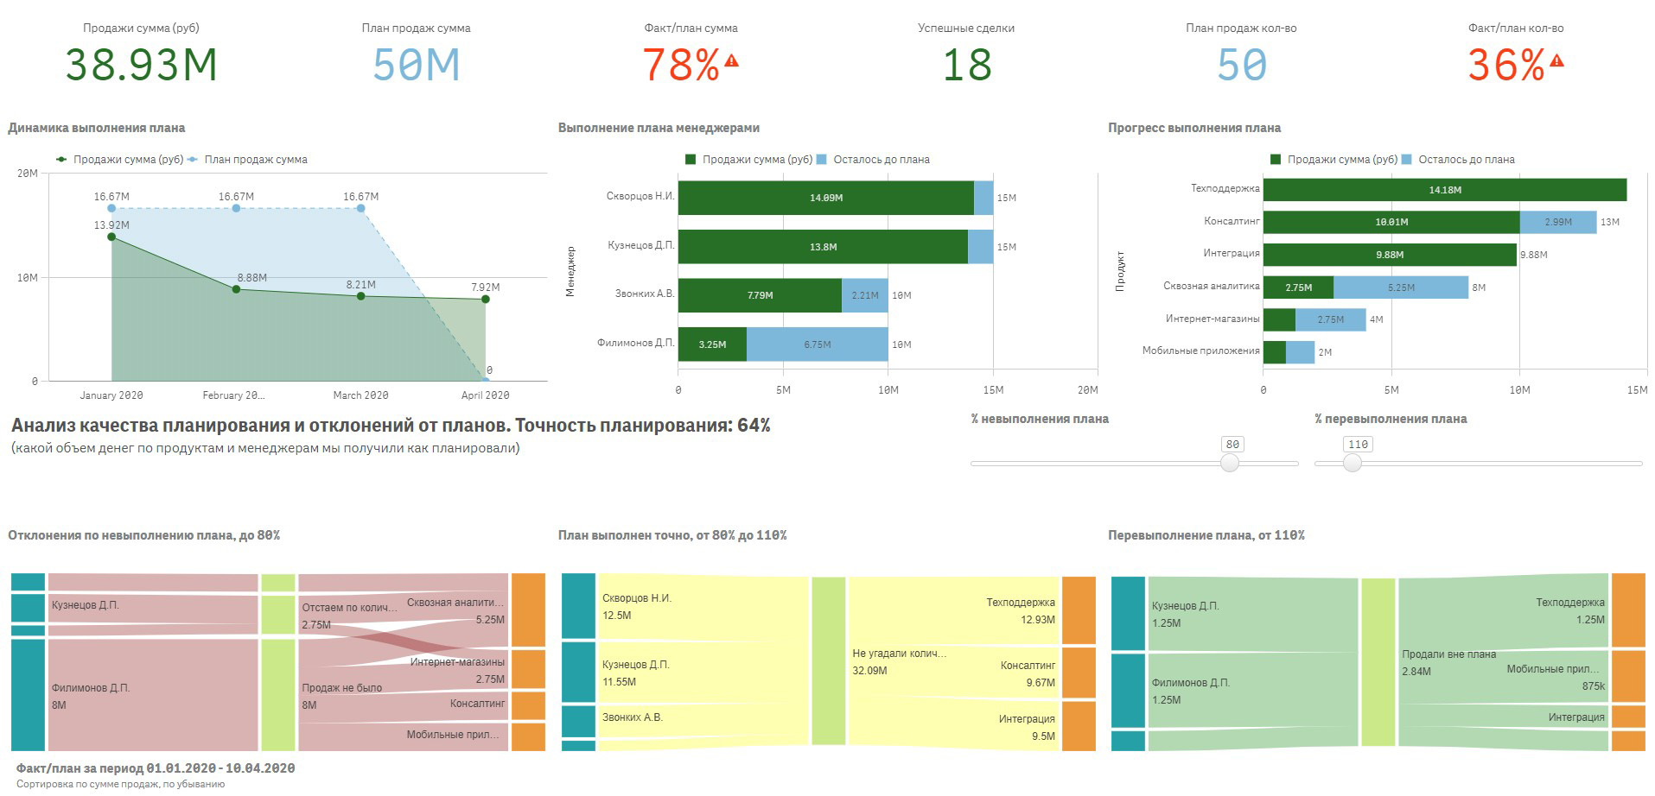Image resolution: width=1655 pixels, height=796 pixels.
Task: Click 'Сквозная аналити... 5.25M' Sankey node
Action: tap(528, 610)
